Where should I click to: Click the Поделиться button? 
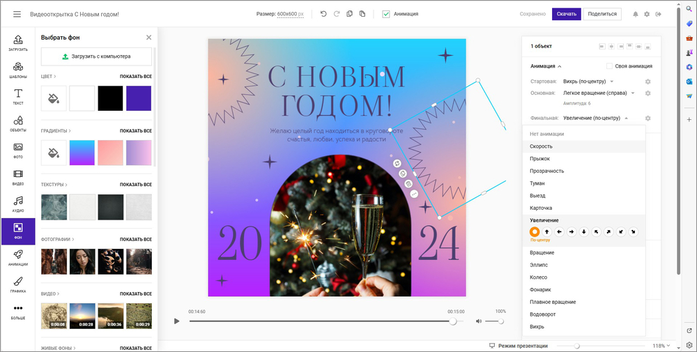(602, 14)
